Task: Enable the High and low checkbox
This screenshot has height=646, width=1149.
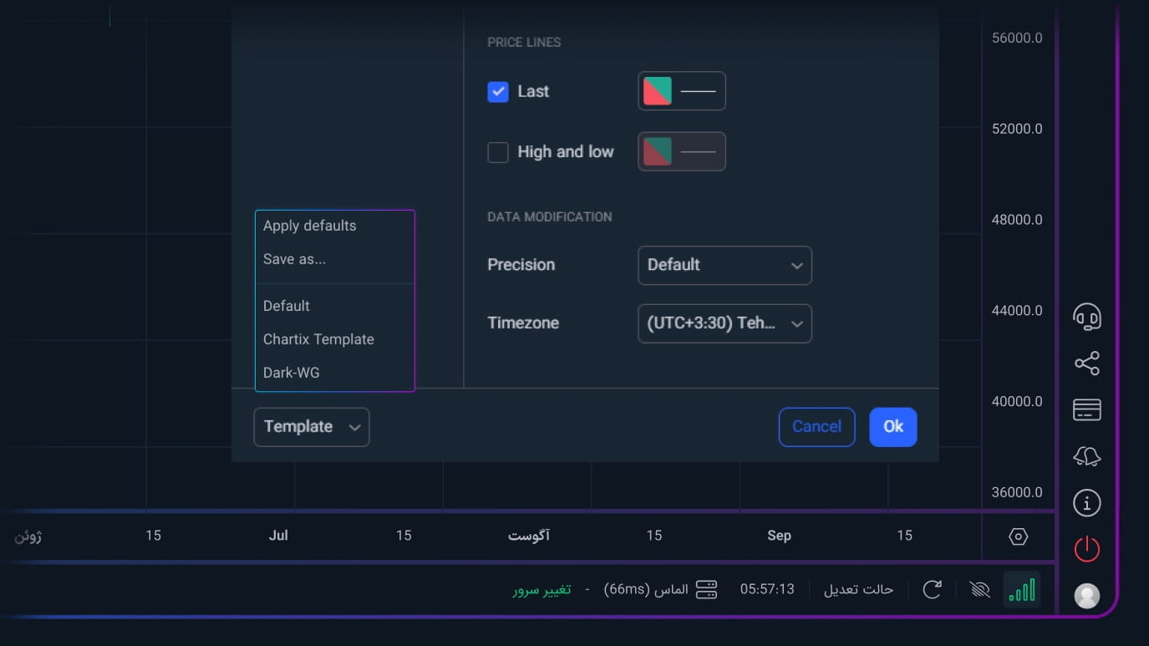Action: 498,152
